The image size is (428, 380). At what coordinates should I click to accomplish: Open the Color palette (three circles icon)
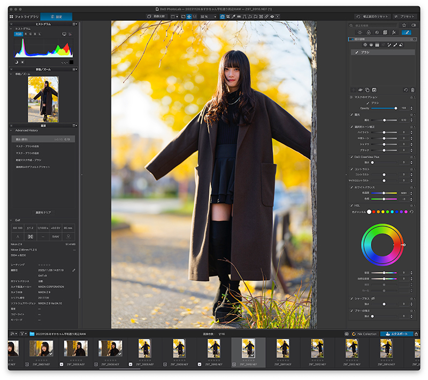(369, 33)
